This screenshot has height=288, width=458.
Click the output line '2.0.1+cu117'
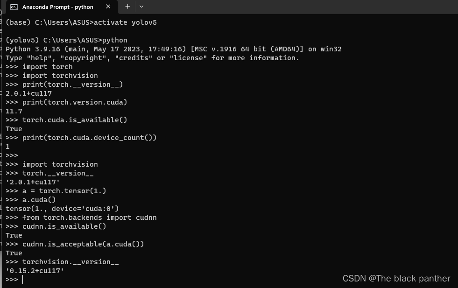[x=28, y=93]
